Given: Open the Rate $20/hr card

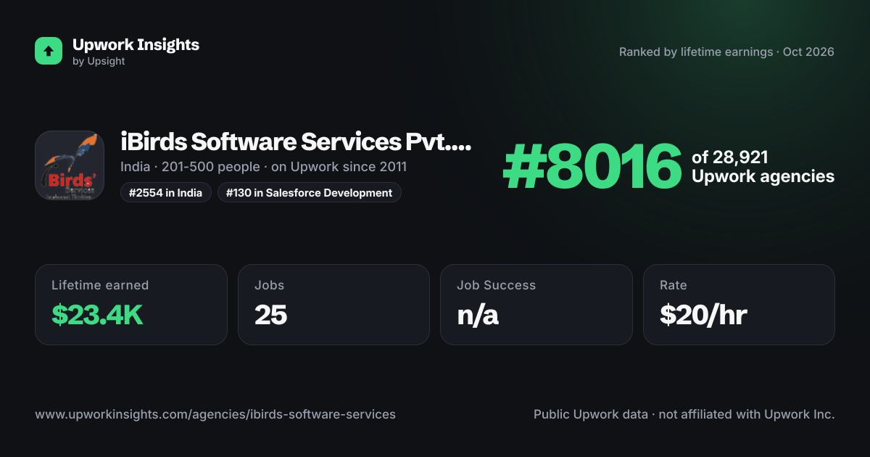Looking at the screenshot, I should [739, 305].
